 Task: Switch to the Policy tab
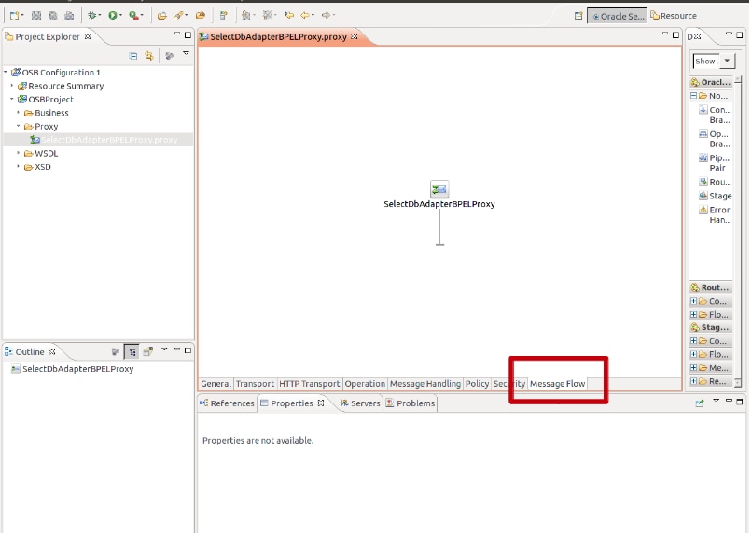coord(477,384)
